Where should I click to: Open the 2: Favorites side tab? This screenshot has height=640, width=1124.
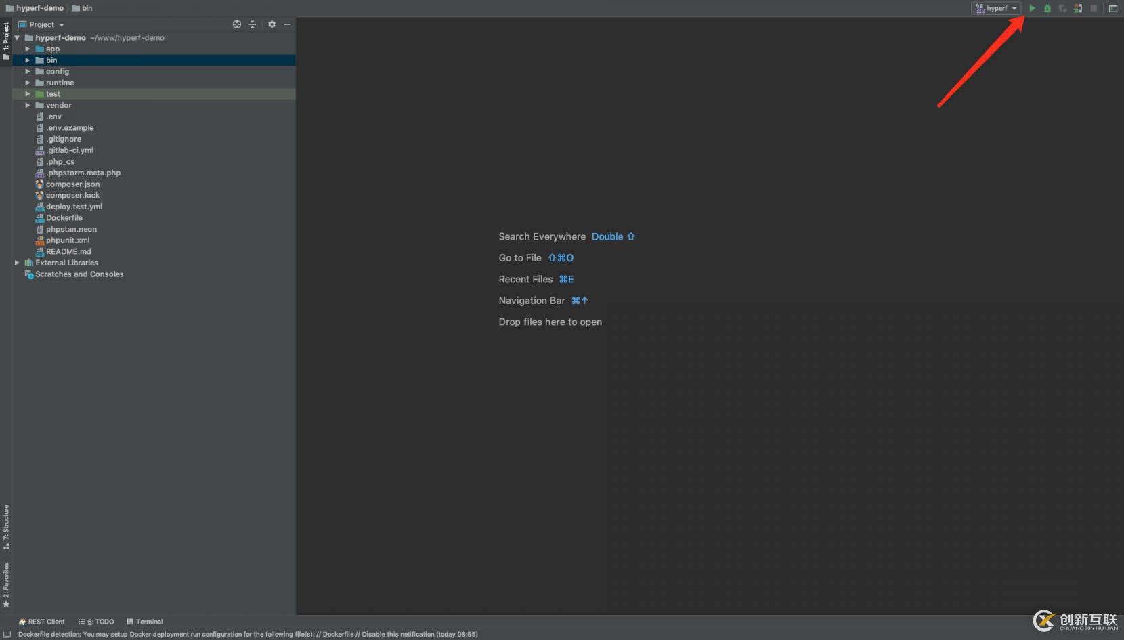click(6, 585)
